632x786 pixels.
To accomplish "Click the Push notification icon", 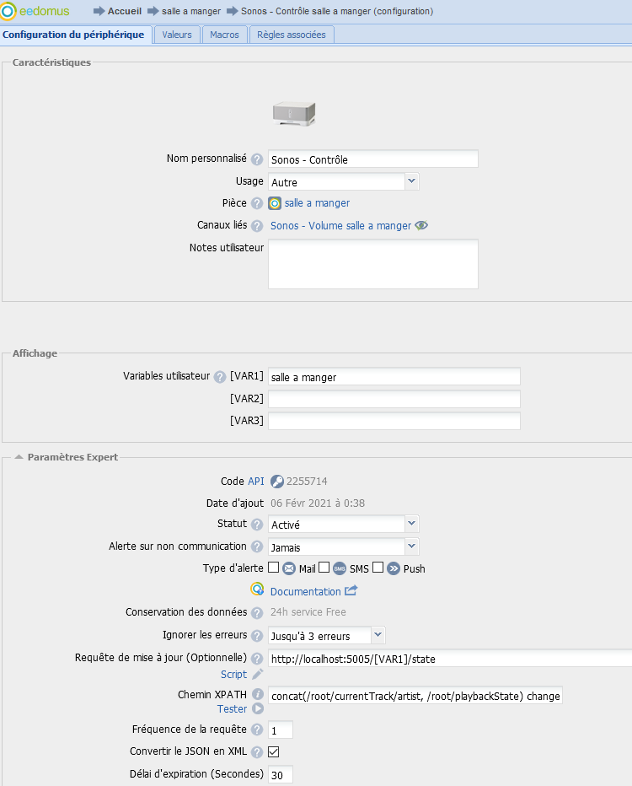I will pos(394,568).
